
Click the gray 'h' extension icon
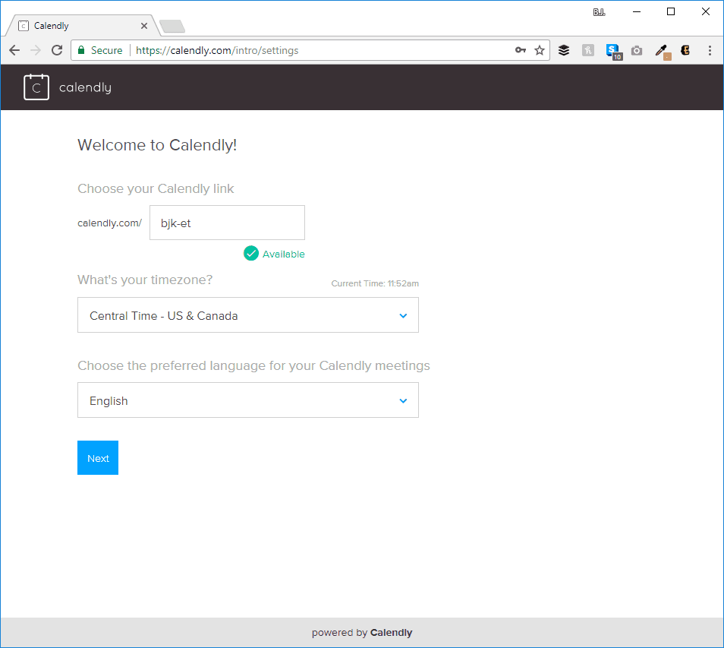(x=588, y=50)
